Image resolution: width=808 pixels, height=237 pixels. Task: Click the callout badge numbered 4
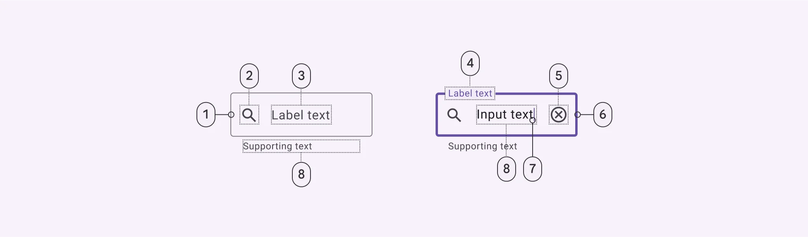point(470,63)
